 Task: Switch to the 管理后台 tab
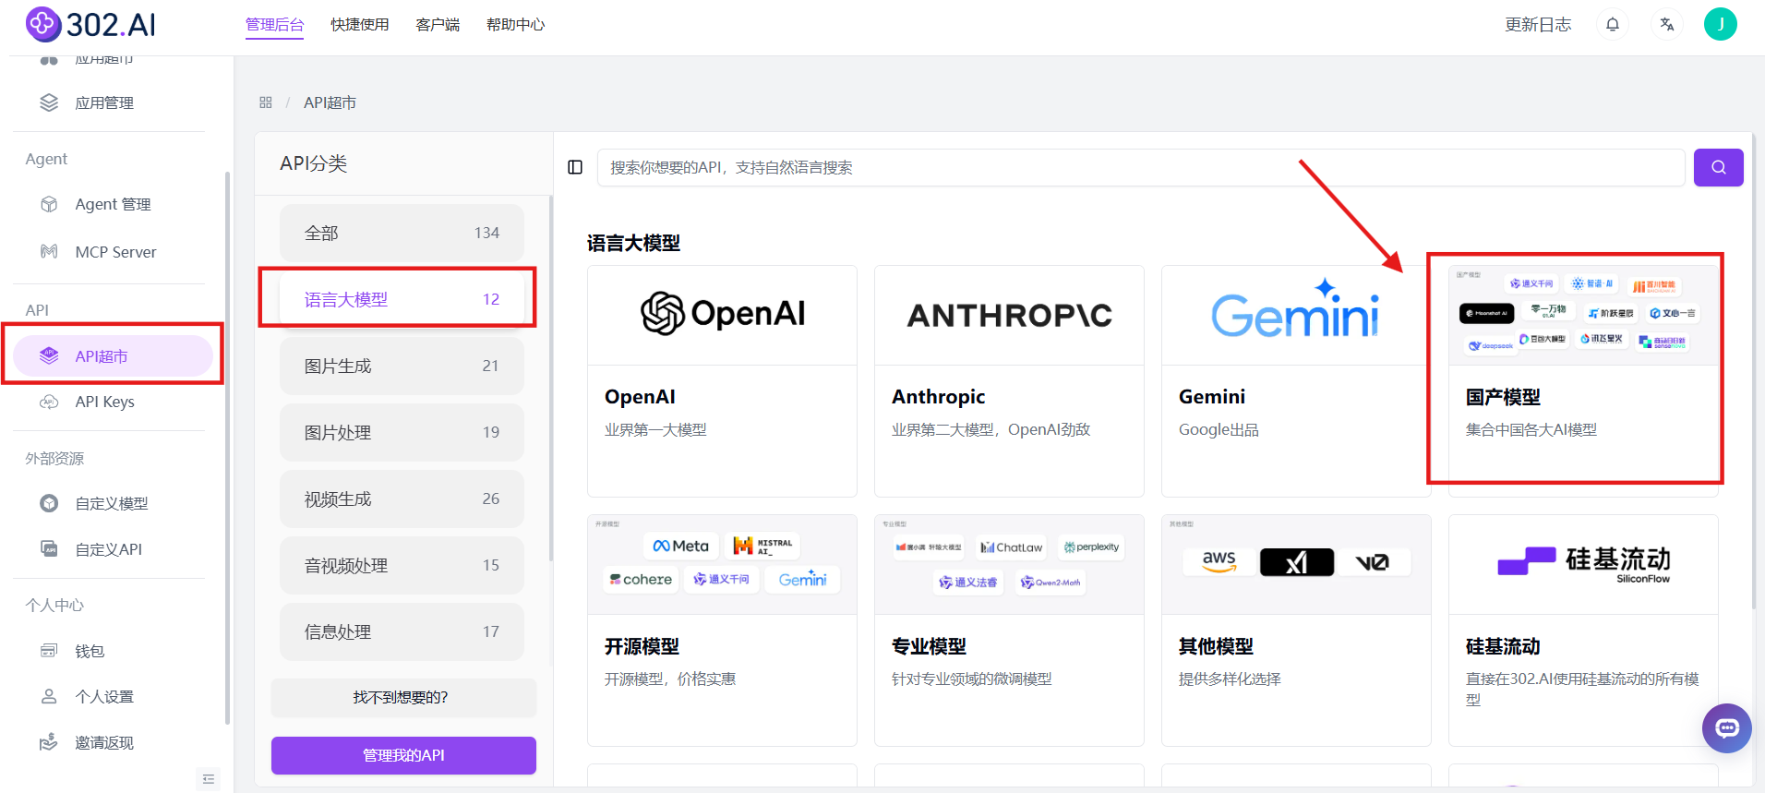click(274, 25)
